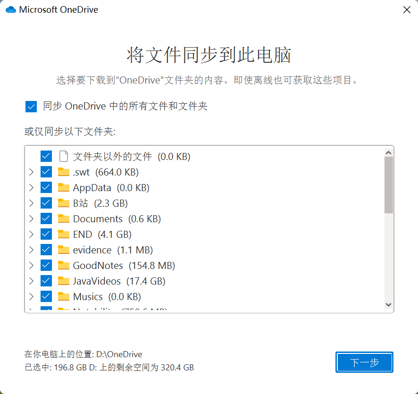418x394 pixels.
Task: Expand the JavaVideos folder chevron
Action: click(31, 281)
